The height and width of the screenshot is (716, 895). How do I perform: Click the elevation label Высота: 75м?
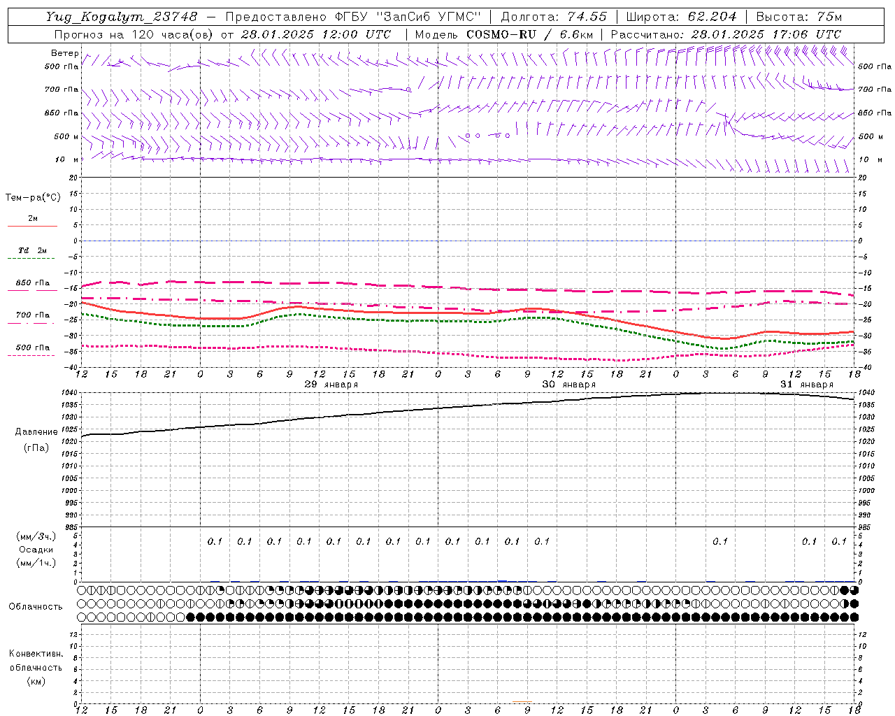(799, 17)
